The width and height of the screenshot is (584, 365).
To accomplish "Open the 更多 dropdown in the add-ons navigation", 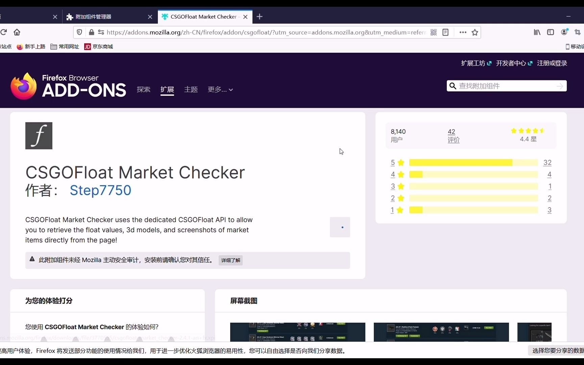I will click(220, 90).
